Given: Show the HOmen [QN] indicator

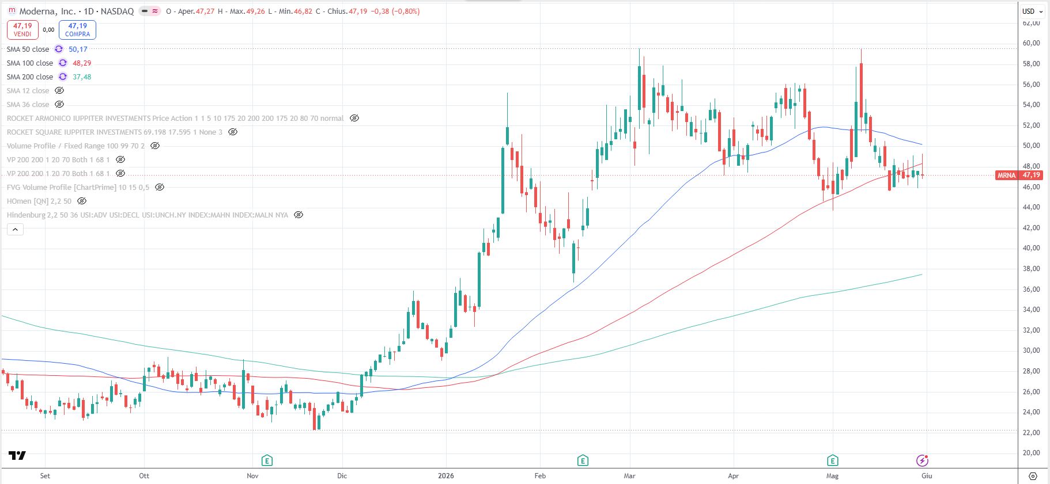Looking at the screenshot, I should click(x=82, y=201).
